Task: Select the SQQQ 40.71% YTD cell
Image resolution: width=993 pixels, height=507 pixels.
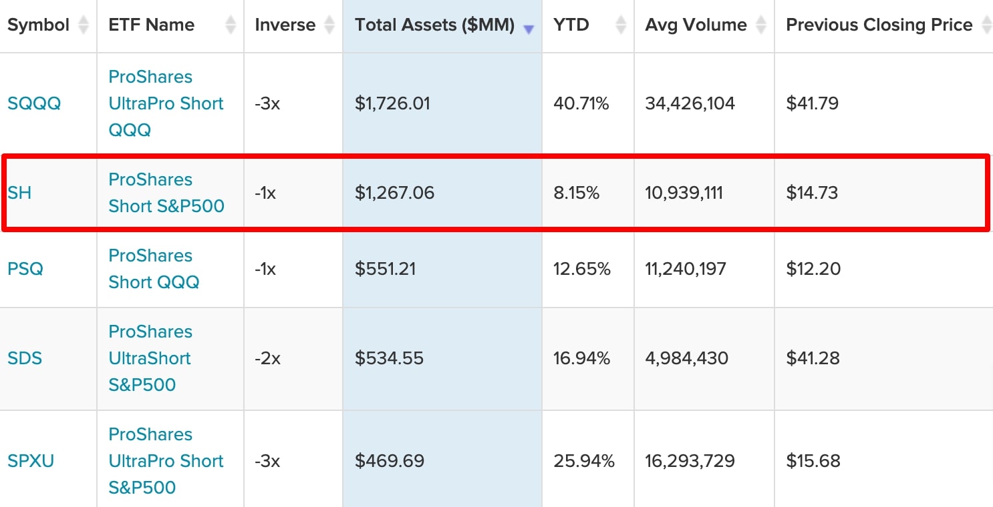Action: pos(581,103)
